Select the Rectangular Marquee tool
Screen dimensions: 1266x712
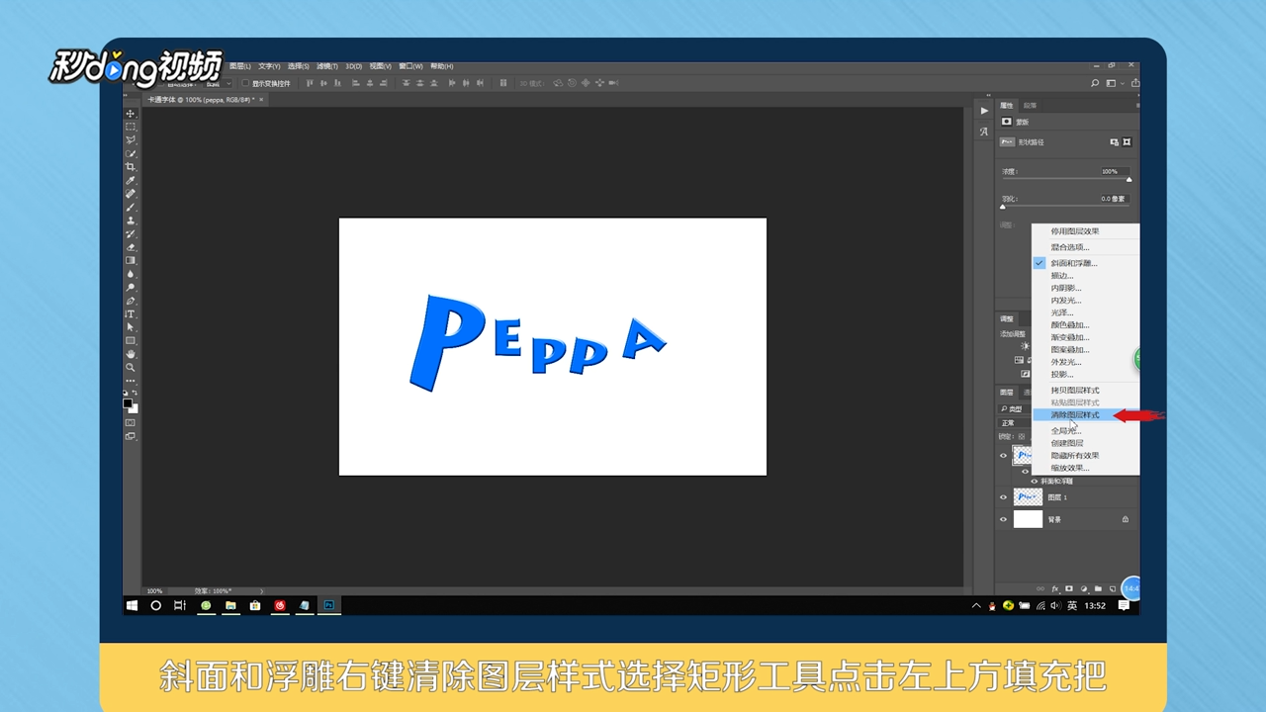[x=131, y=127]
